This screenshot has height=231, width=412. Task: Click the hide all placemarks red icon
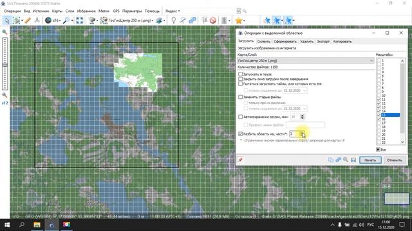(x=213, y=21)
